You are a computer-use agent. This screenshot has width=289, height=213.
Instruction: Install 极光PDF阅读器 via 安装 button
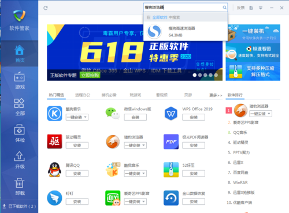coord(194,145)
